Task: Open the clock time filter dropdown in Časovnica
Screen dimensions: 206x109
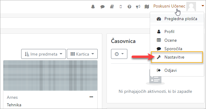Action: [119, 54]
